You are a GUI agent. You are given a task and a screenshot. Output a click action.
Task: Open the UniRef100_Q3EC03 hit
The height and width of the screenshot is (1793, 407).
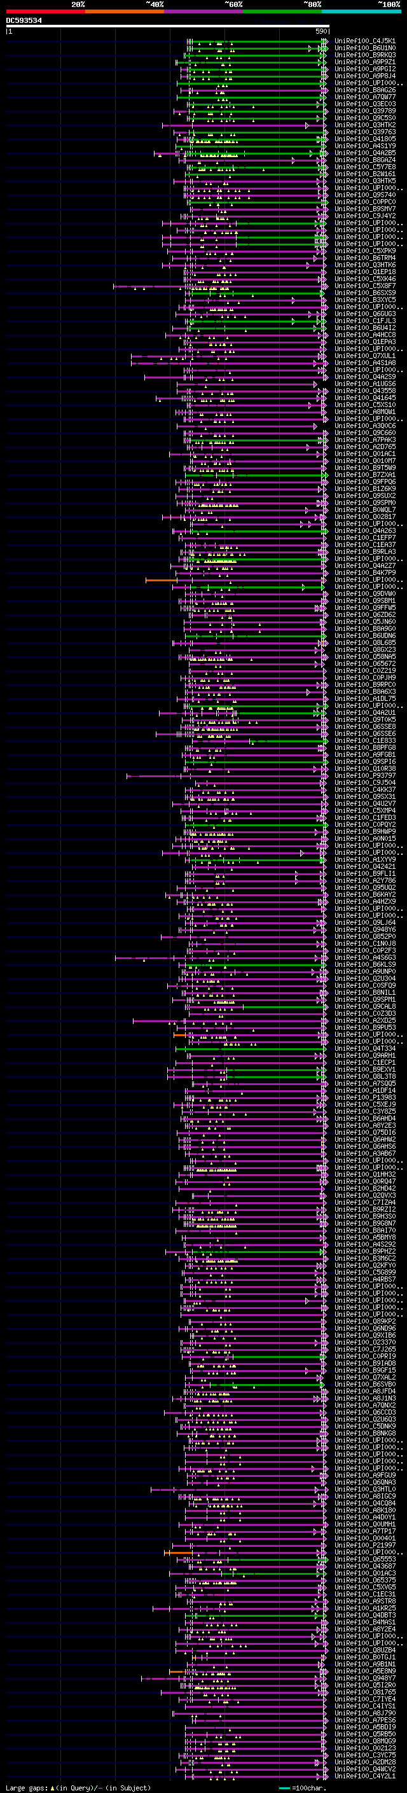(364, 104)
